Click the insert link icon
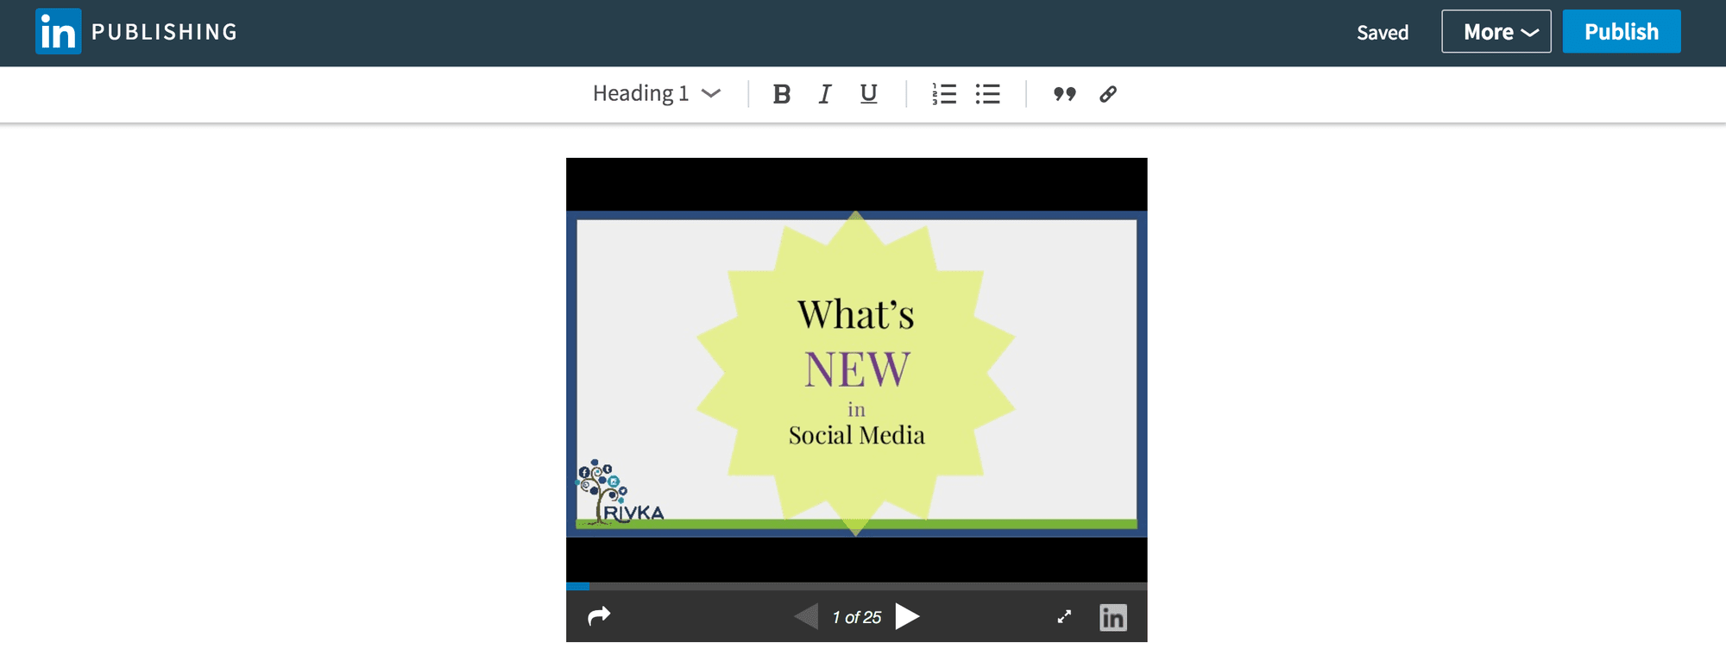Image resolution: width=1726 pixels, height=668 pixels. pyautogui.click(x=1108, y=94)
